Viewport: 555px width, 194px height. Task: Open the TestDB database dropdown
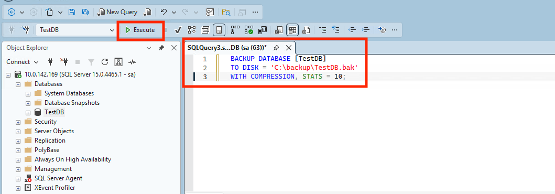[75, 30]
